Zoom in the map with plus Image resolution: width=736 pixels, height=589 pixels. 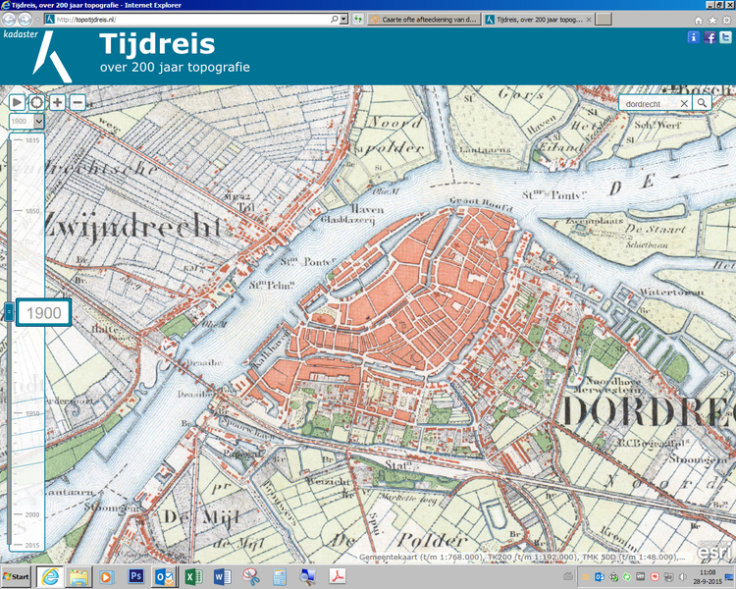click(x=57, y=102)
